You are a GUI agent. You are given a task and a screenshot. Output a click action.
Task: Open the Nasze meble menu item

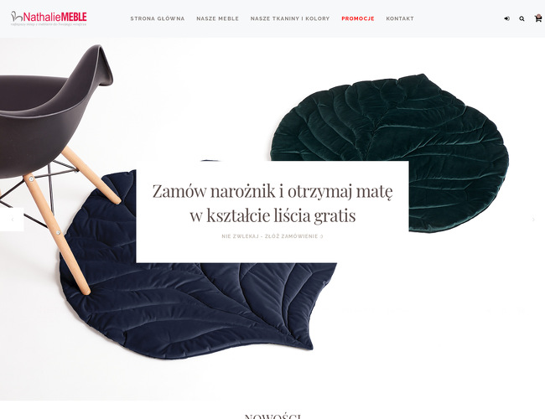pyautogui.click(x=218, y=18)
